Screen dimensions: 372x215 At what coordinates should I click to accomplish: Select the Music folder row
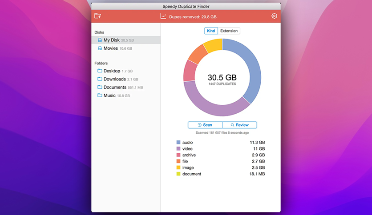126,96
